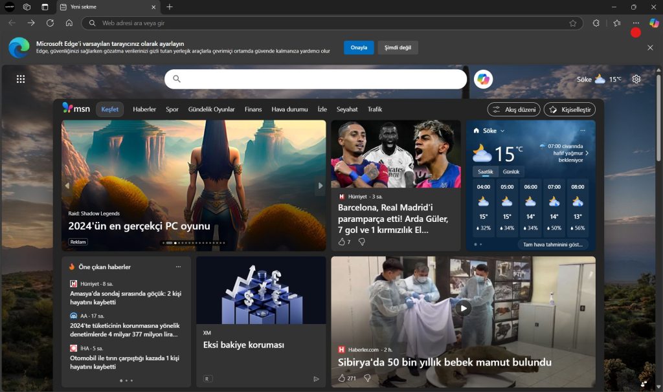Switch weather view to Saatlik
The image size is (663, 392).
tap(485, 171)
